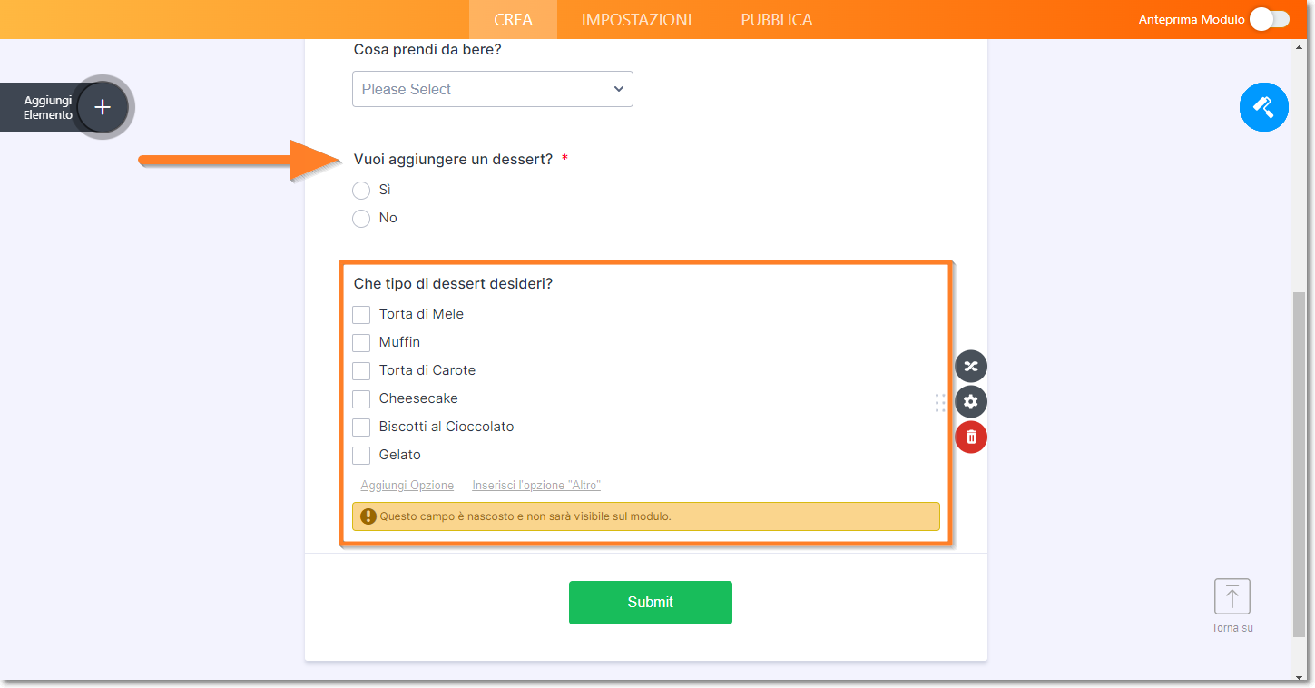Click the field drag handle dots
This screenshot has height=688, width=1315.
[940, 403]
